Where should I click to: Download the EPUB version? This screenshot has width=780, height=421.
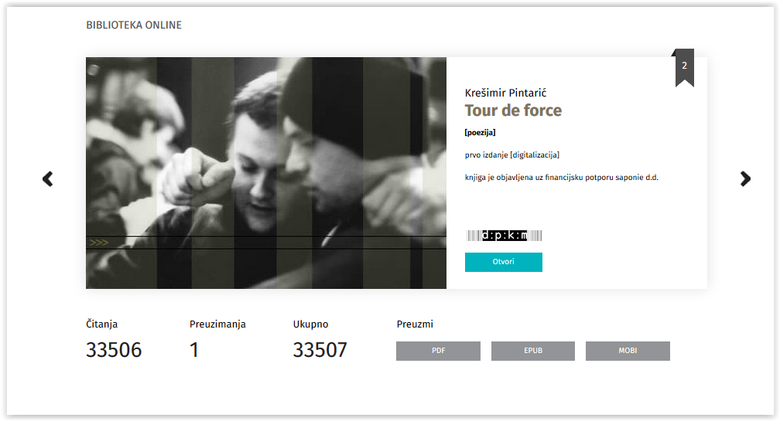[x=533, y=351]
